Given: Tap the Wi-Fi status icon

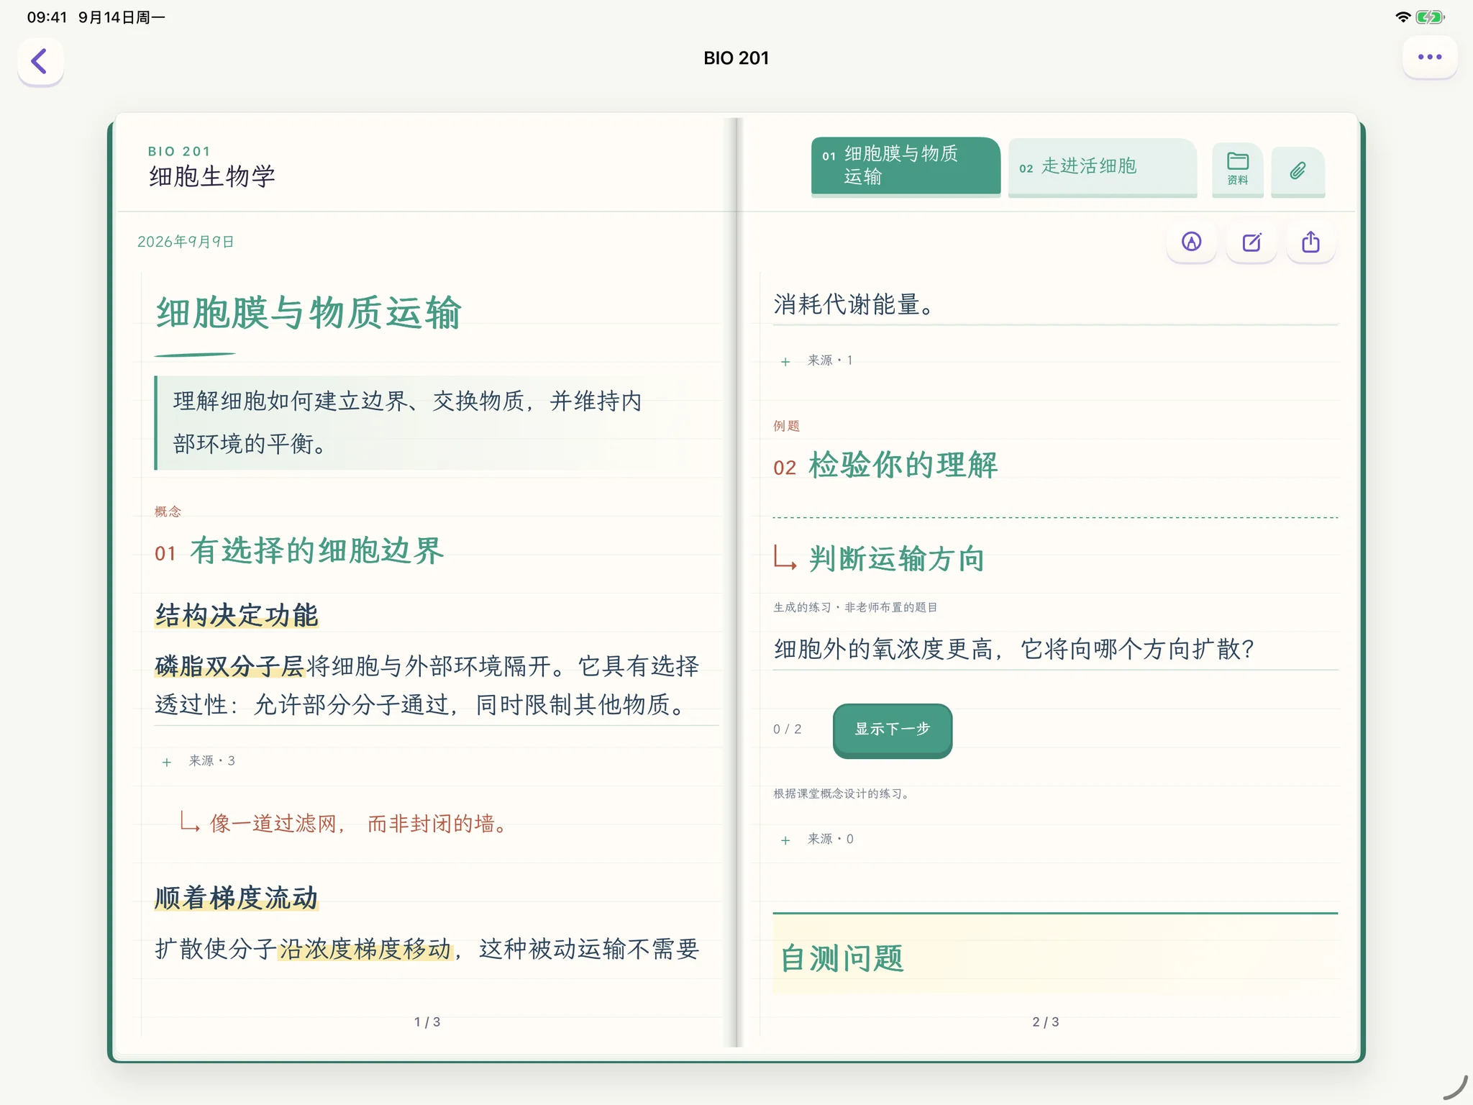Looking at the screenshot, I should point(1403,17).
